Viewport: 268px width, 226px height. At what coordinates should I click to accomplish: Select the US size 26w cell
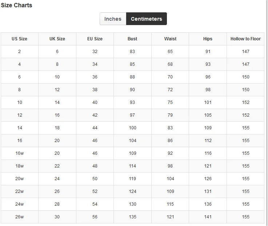(20, 217)
